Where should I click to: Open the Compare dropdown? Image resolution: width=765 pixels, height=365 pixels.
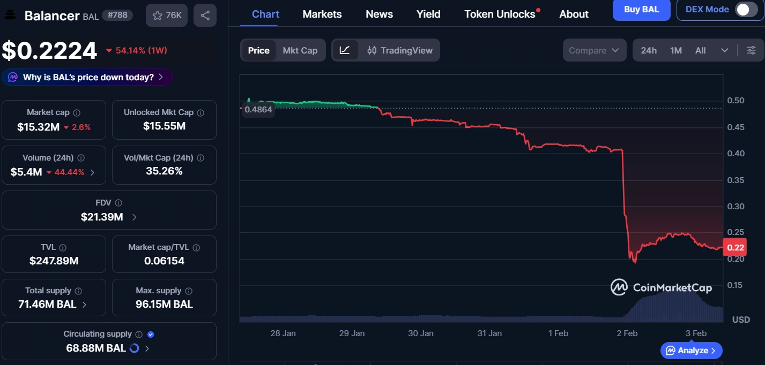[x=594, y=50]
